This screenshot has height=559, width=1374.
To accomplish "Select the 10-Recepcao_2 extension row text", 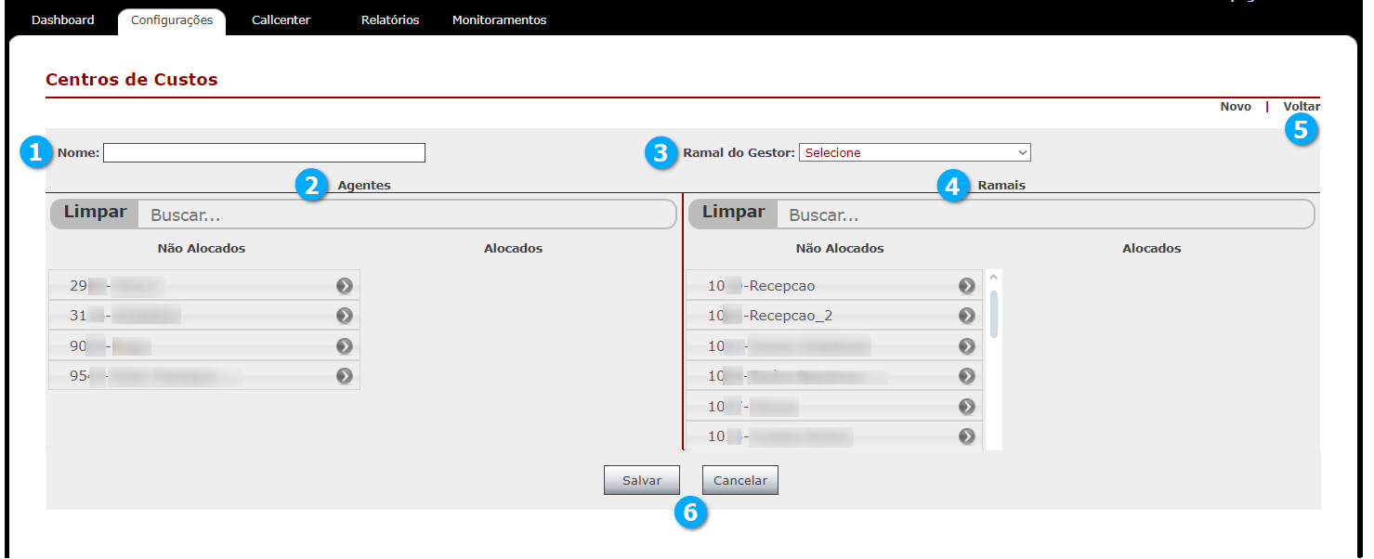I will pos(770,316).
